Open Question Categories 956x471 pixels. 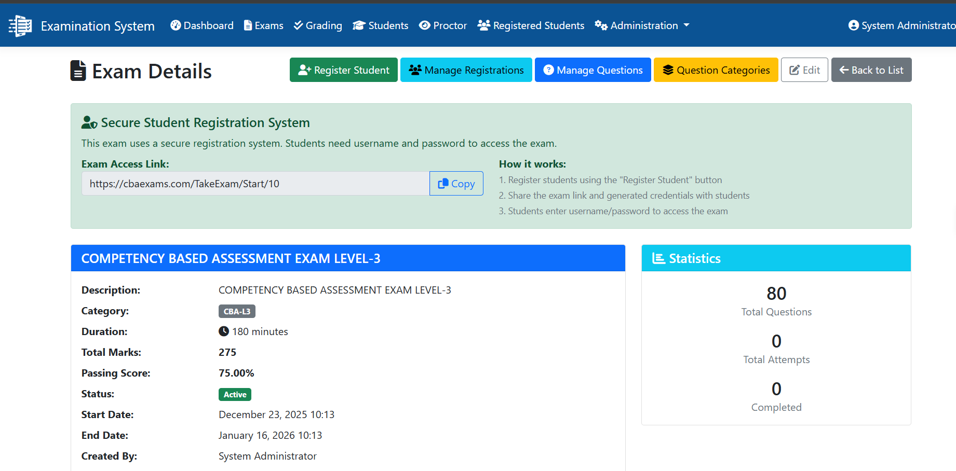click(x=716, y=70)
